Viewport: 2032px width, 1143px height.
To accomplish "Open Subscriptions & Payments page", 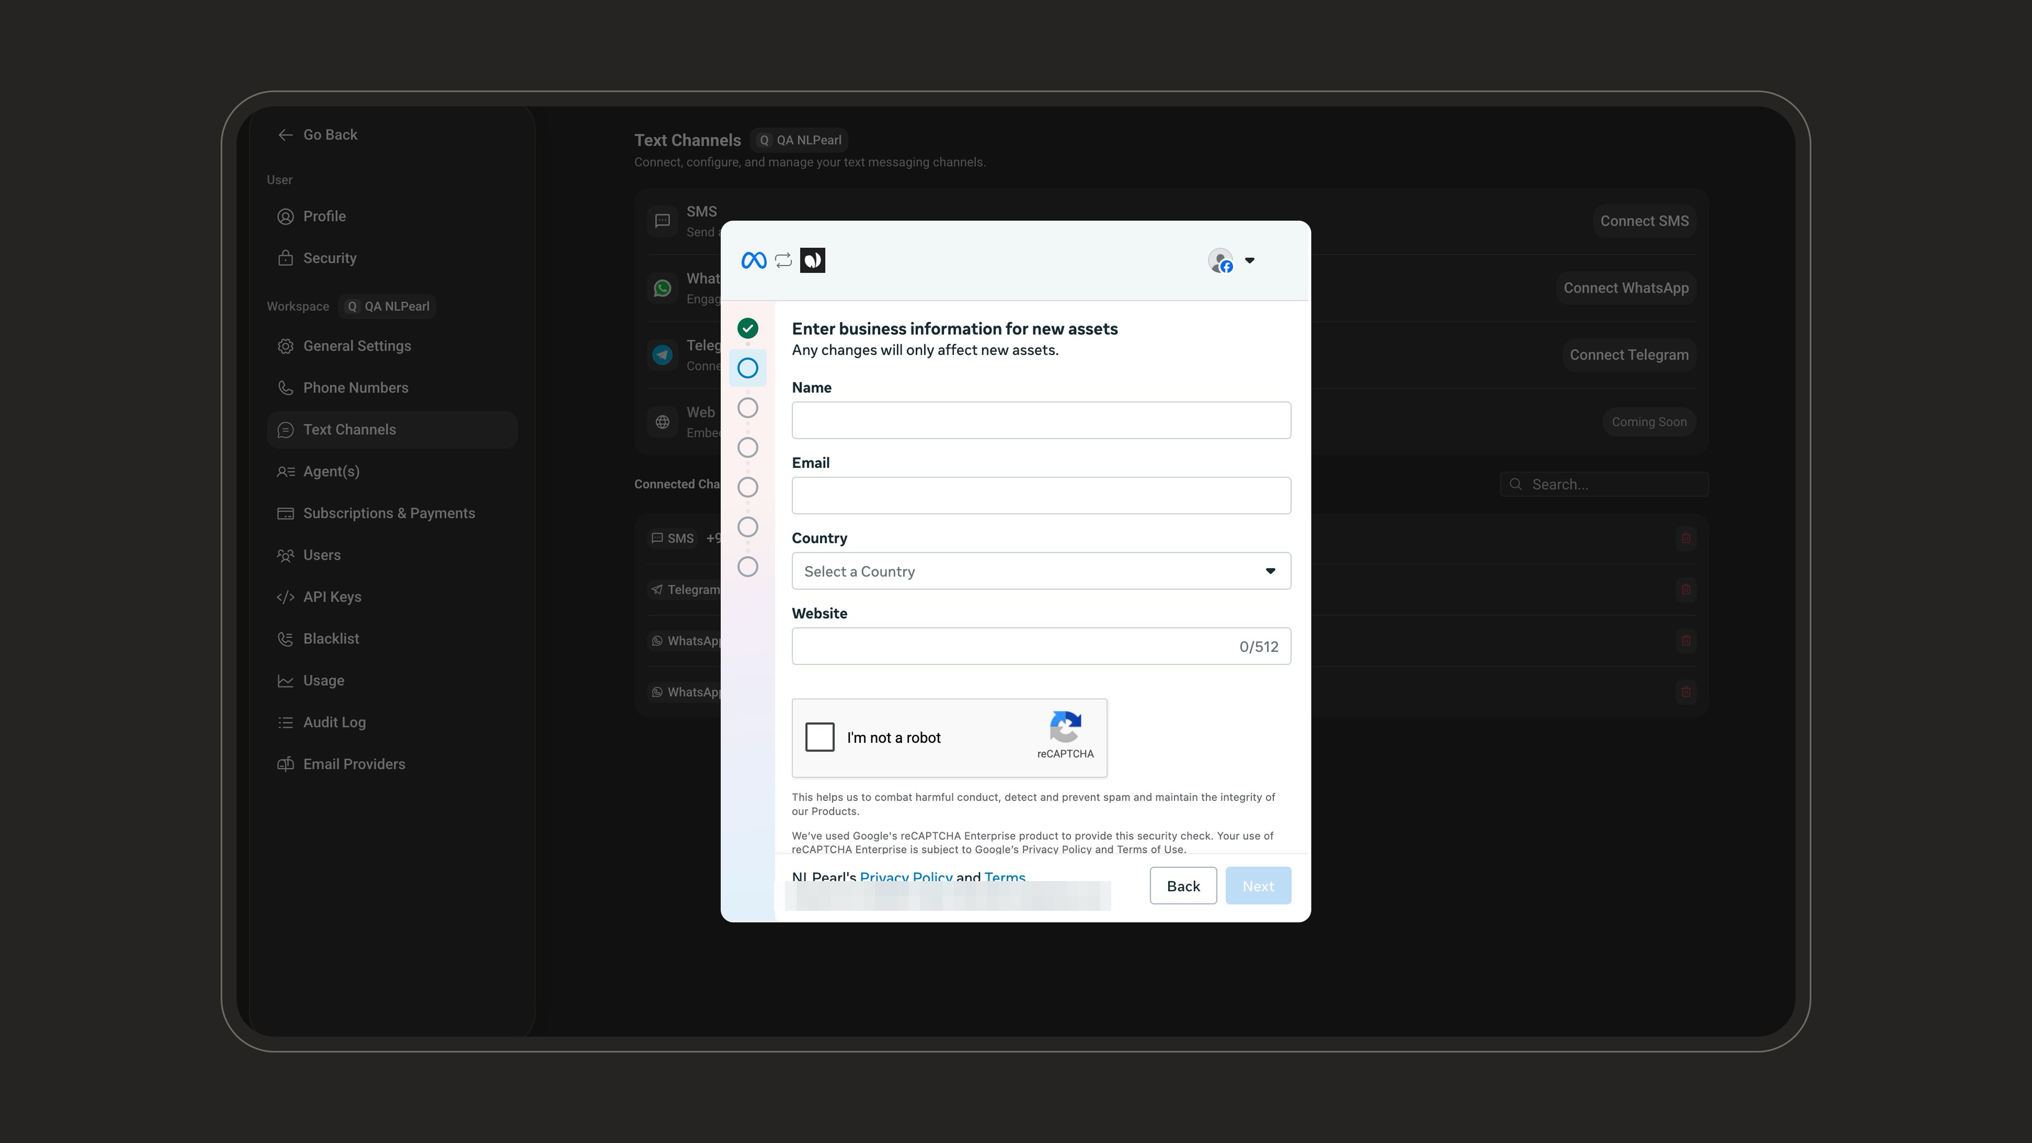I will pyautogui.click(x=392, y=513).
